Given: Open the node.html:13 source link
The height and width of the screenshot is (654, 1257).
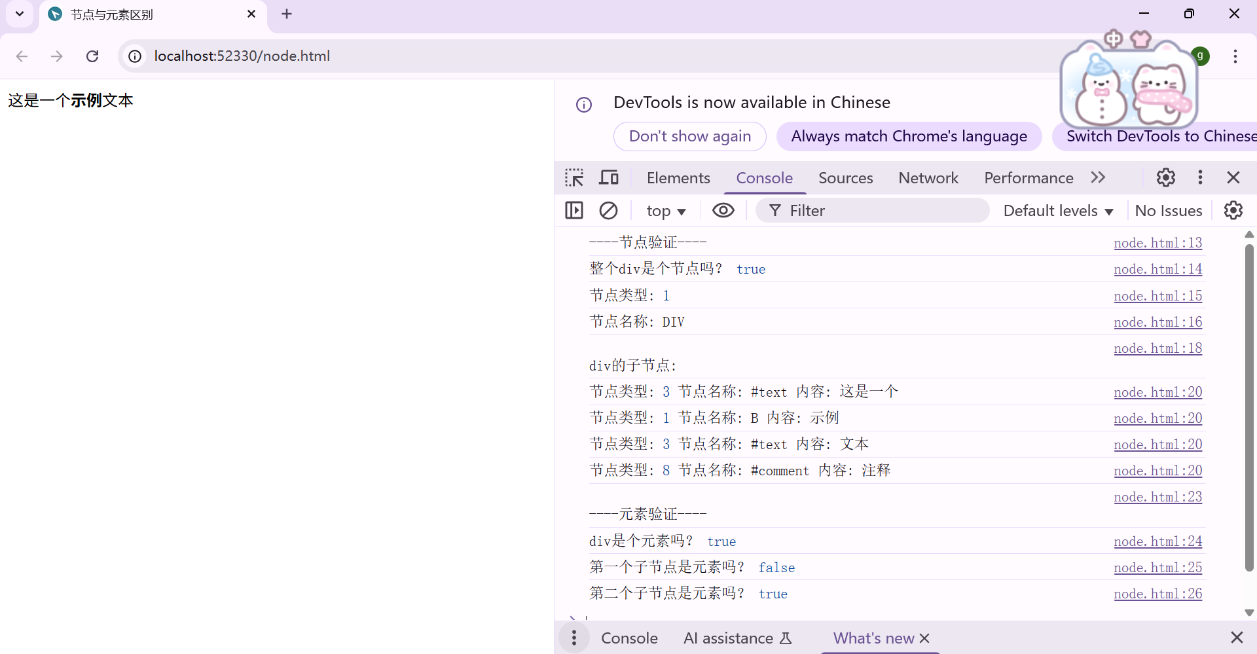Looking at the screenshot, I should [1158, 242].
